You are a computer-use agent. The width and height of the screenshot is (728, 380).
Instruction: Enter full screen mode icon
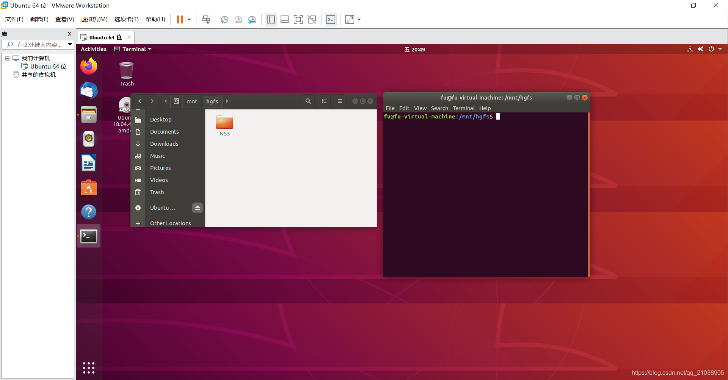point(298,20)
